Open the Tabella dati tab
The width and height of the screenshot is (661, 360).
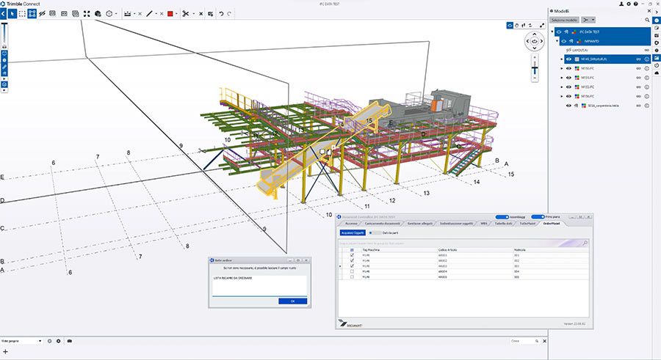tap(503, 222)
